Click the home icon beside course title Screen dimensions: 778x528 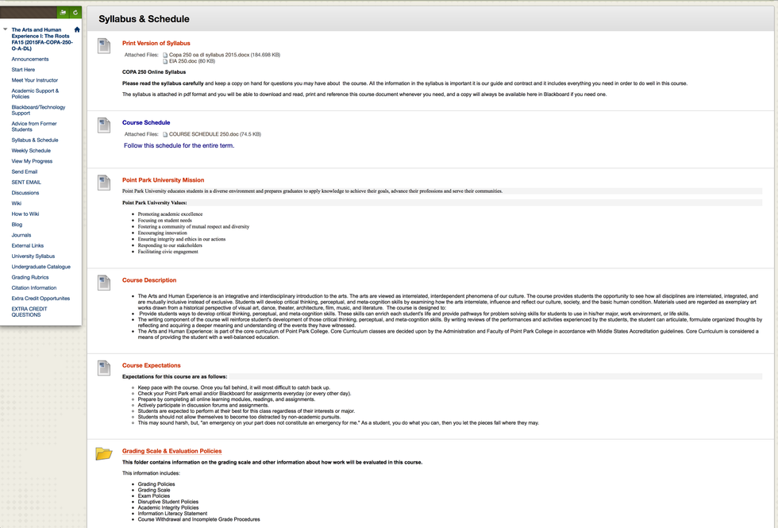click(x=77, y=30)
